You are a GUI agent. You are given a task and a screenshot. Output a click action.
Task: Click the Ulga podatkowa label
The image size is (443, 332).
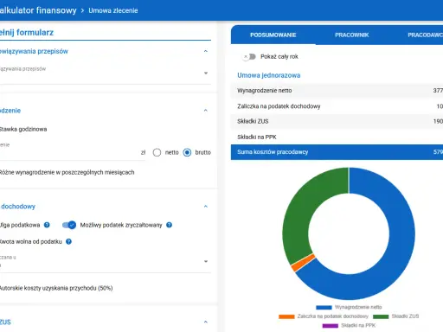(x=20, y=225)
